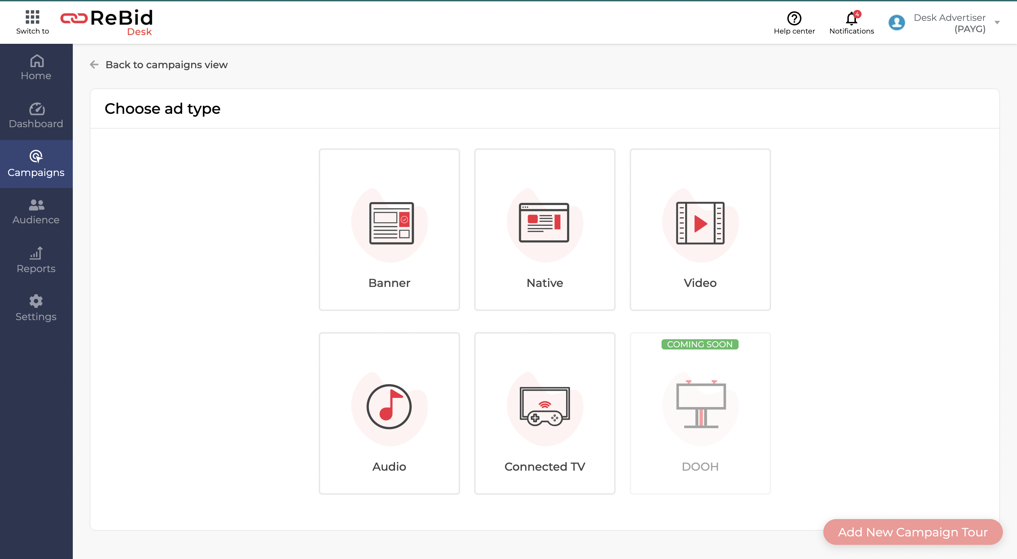Click the user profile avatar

coord(897,22)
